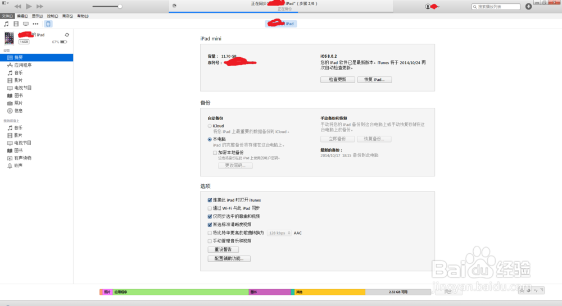Click the account user icon
The image size is (562, 306).
coord(428,6)
